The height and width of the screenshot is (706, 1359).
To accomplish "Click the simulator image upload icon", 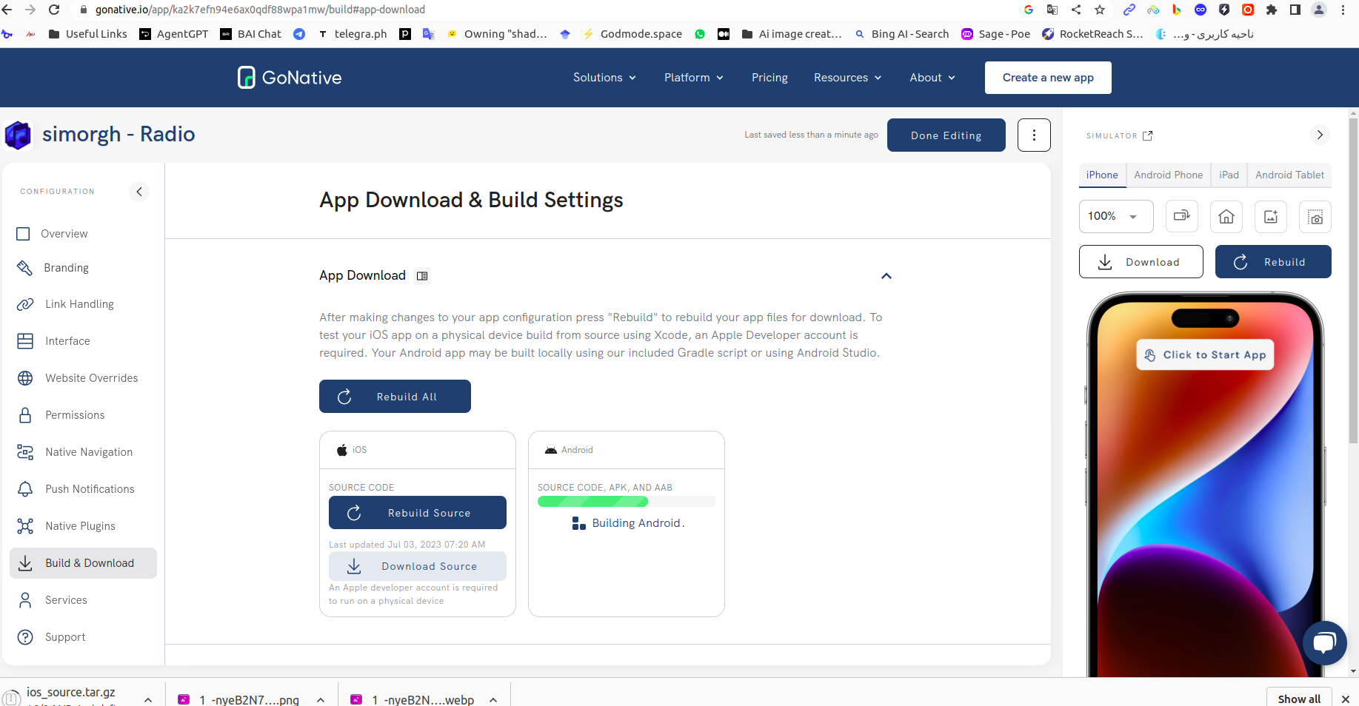I will tap(1271, 216).
